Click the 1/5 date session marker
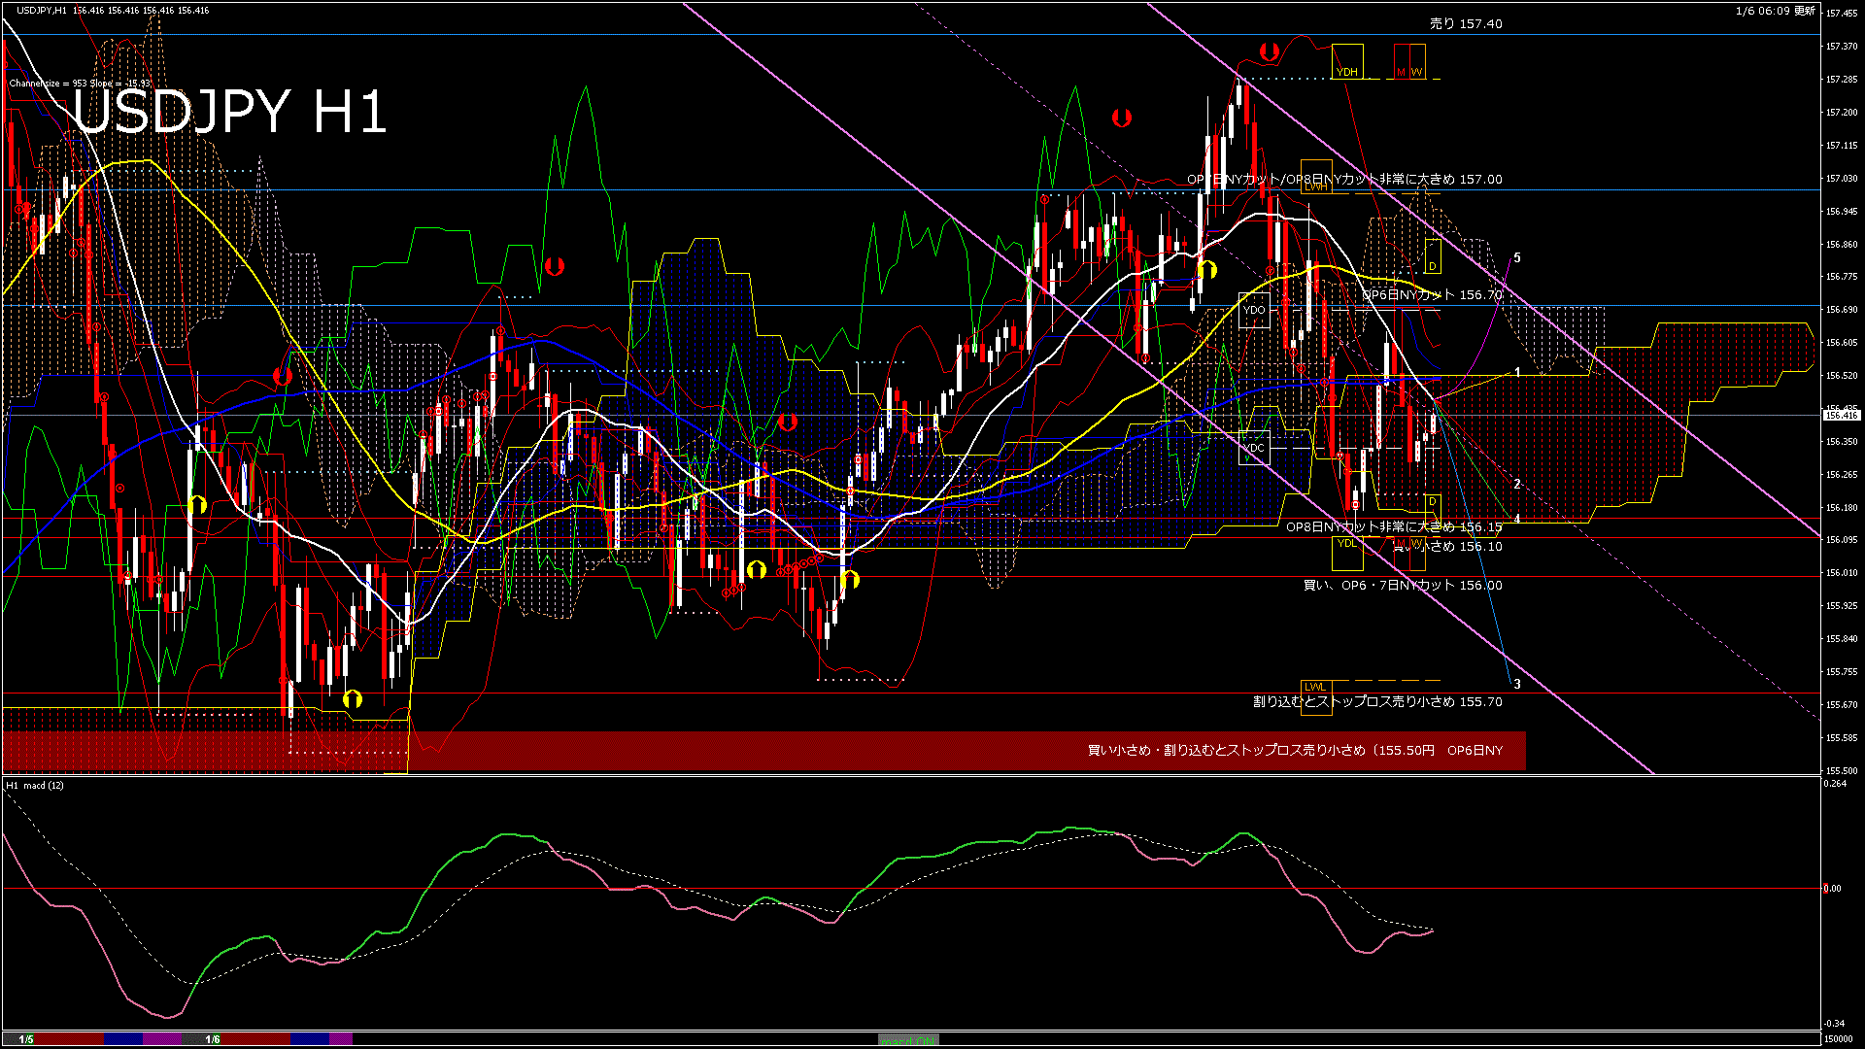The image size is (1865, 1049). (26, 1039)
